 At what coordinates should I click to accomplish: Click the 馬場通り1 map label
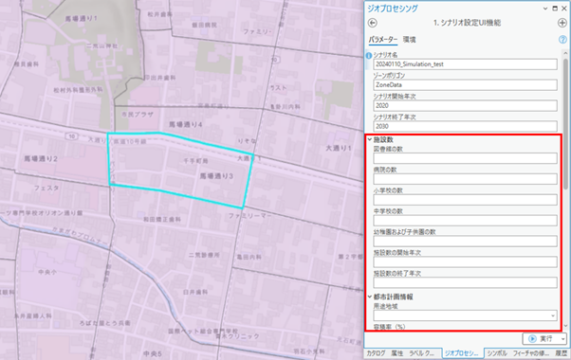click(x=81, y=18)
